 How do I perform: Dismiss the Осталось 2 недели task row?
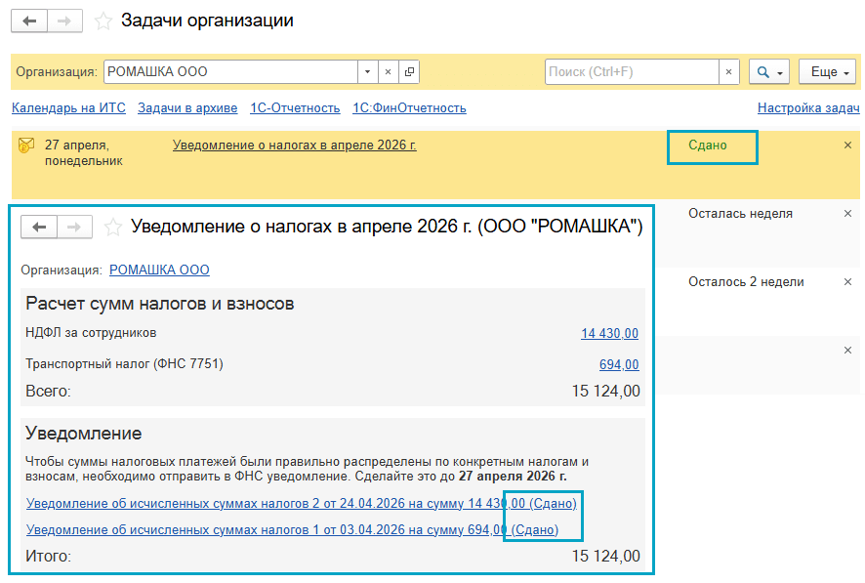point(847,282)
